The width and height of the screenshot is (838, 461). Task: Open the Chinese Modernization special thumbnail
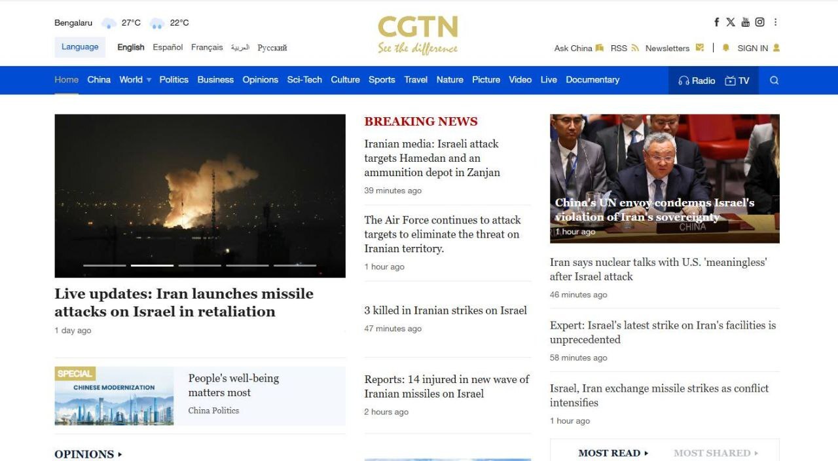[114, 396]
